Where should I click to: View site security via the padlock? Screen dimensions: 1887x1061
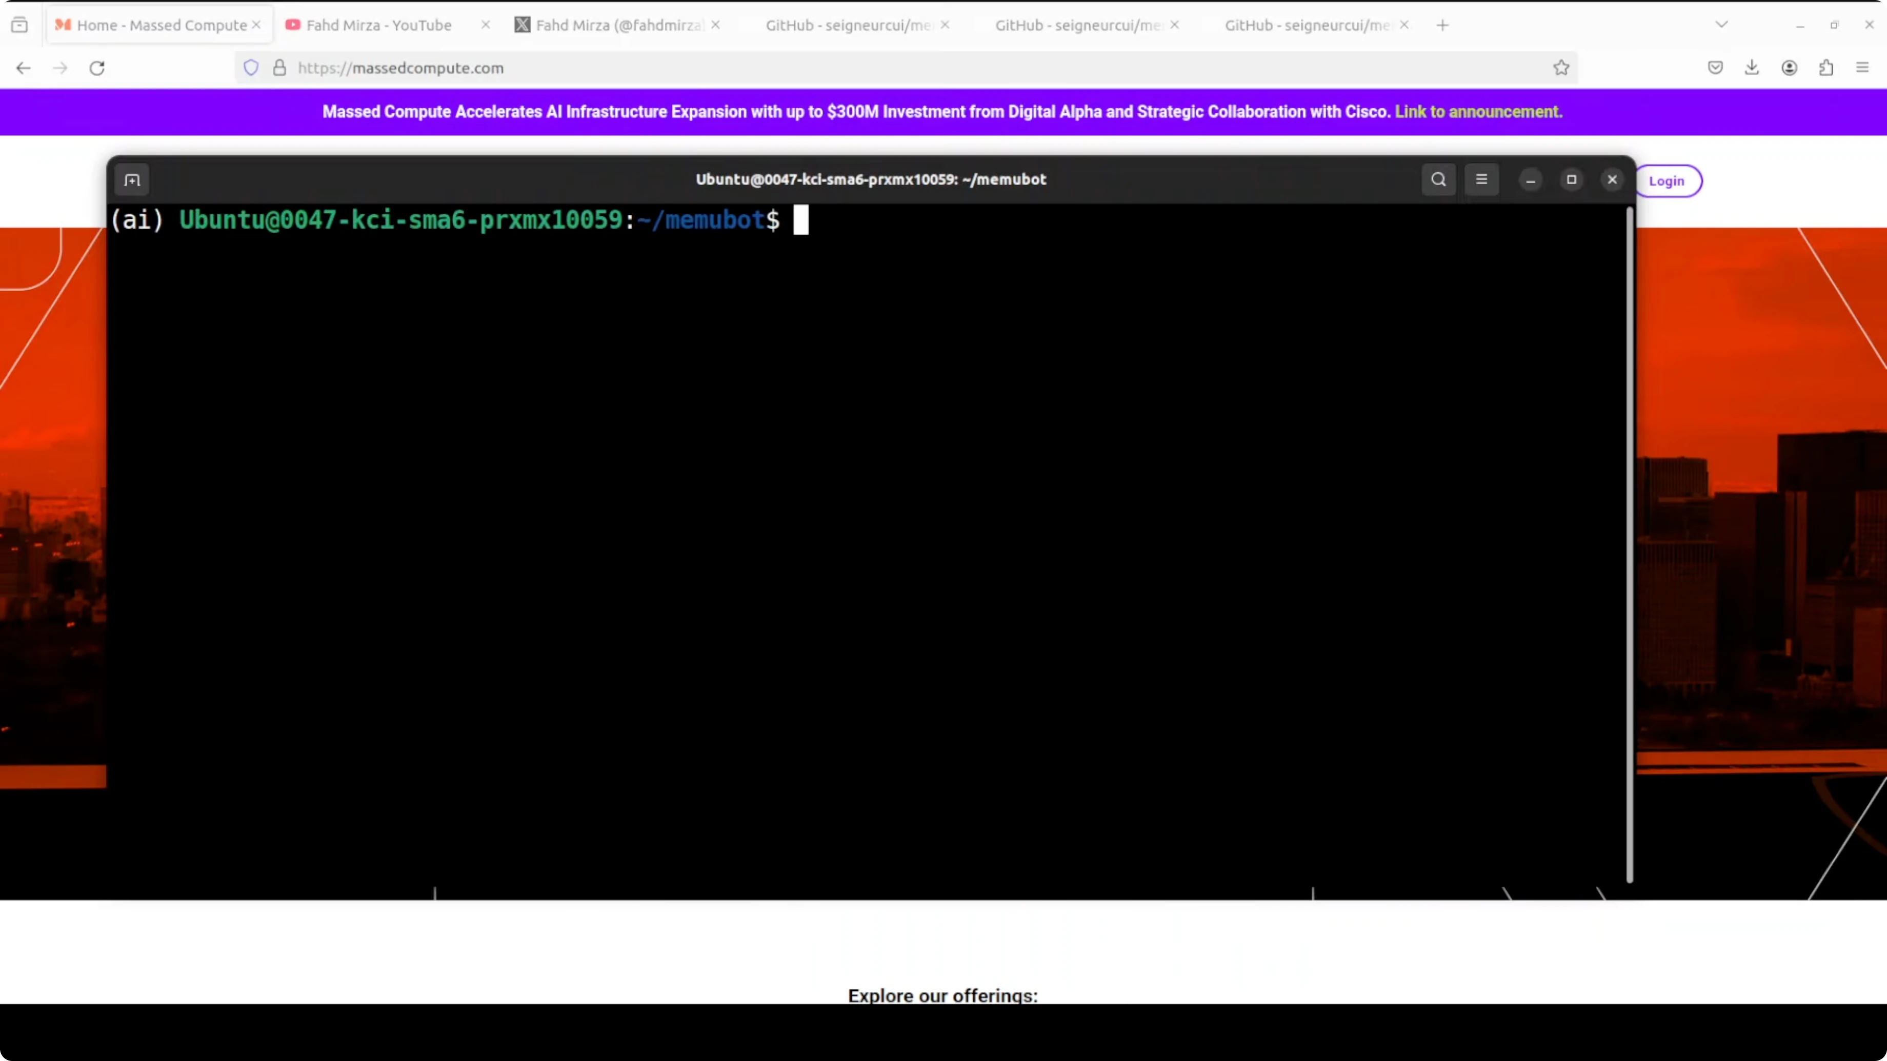pos(279,67)
